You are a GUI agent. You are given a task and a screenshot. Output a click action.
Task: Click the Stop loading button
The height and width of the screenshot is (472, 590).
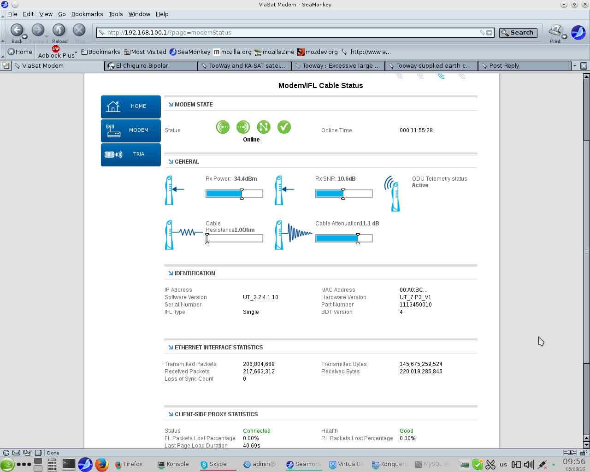(79, 30)
